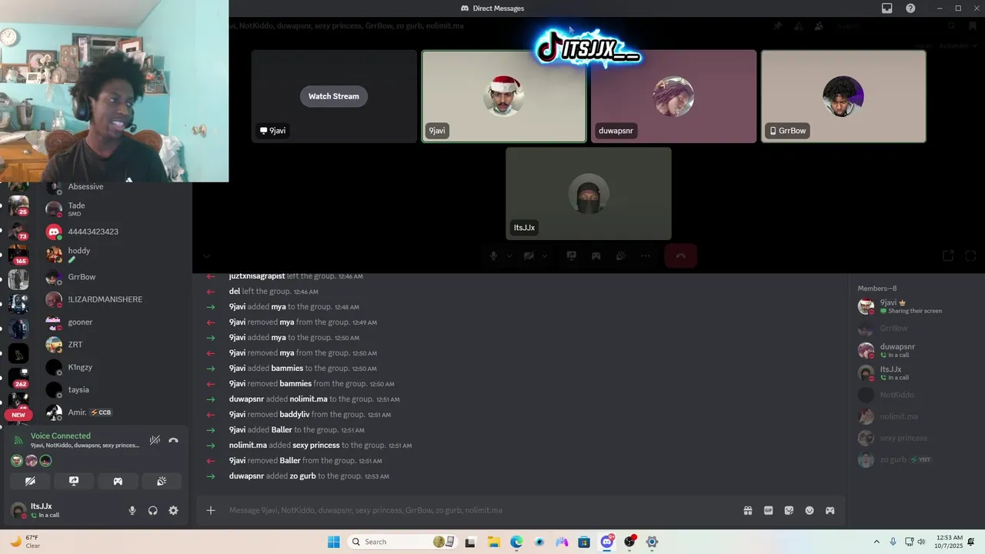
Task: Click the red leave call button
Action: [680, 256]
